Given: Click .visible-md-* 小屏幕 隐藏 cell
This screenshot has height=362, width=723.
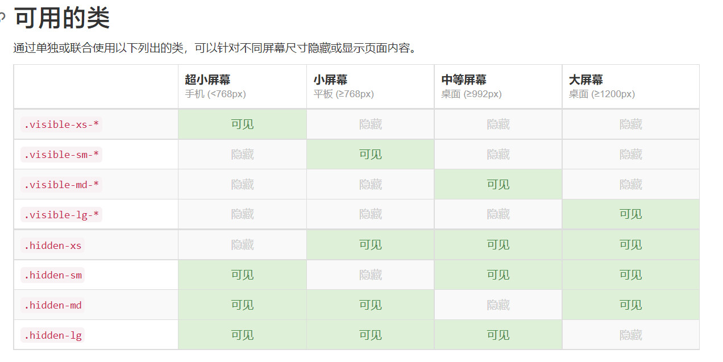Looking at the screenshot, I should (370, 185).
